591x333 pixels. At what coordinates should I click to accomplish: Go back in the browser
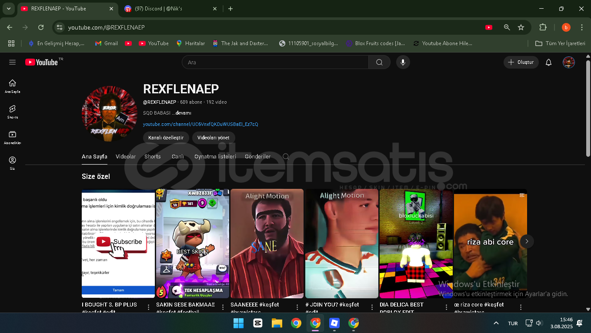coord(10,27)
